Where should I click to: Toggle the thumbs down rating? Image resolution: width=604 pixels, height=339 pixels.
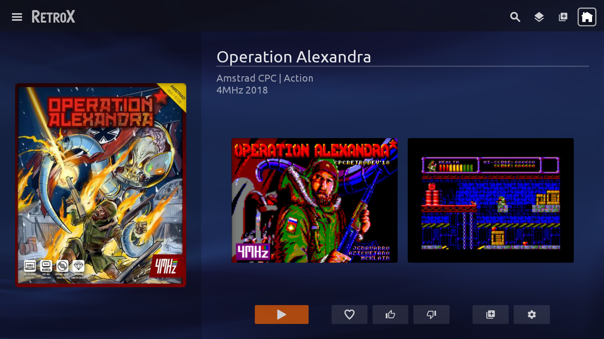pos(431,314)
